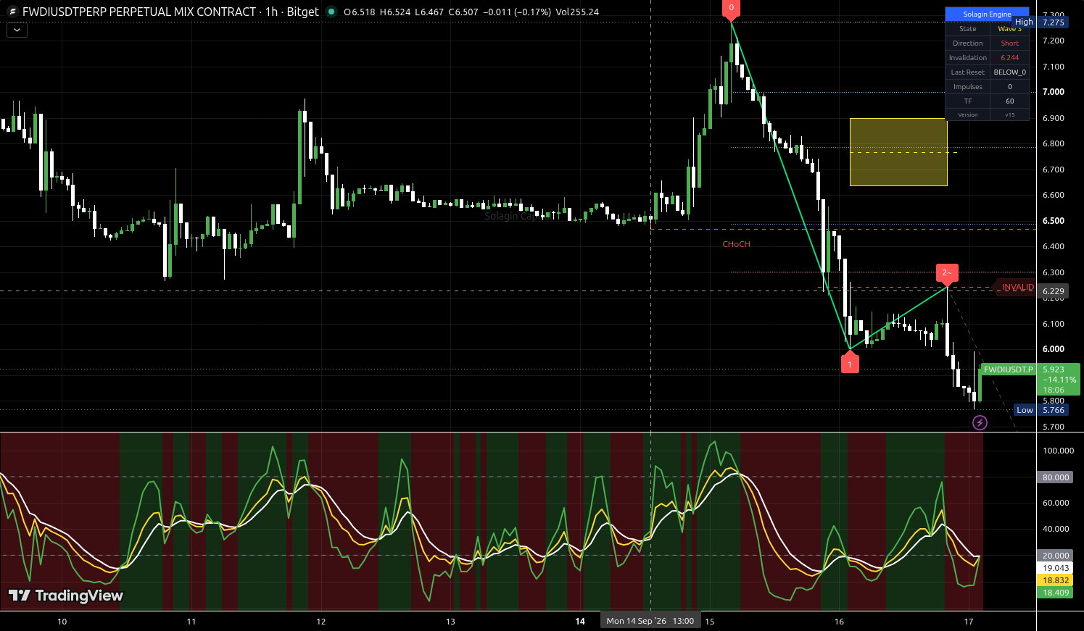Click day 14 on time axis
The image size is (1084, 631).
tap(580, 622)
